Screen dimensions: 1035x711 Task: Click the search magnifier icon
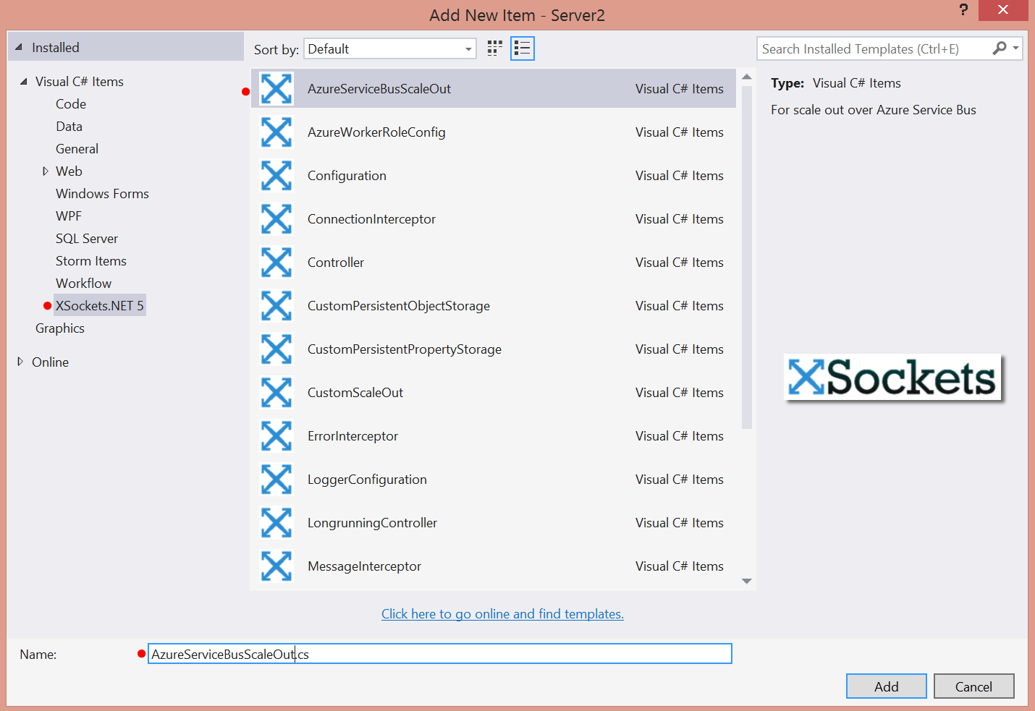pyautogui.click(x=999, y=48)
